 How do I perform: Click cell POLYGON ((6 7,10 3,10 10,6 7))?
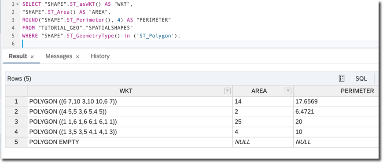(130, 101)
